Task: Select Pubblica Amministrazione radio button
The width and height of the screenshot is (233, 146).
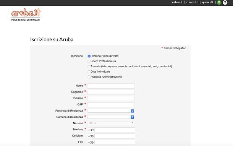Action: 89,77
